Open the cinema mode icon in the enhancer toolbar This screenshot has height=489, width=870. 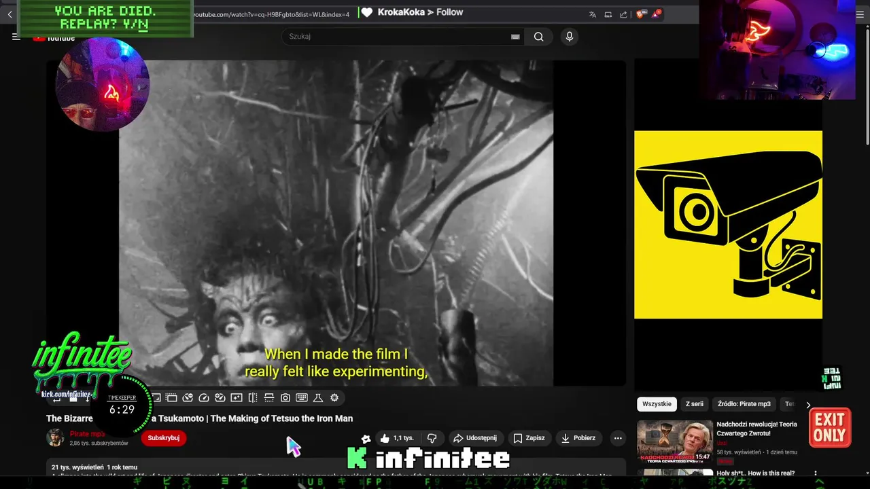coord(156,398)
